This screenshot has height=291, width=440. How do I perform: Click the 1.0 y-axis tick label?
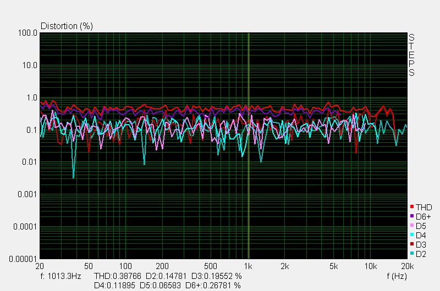pyautogui.click(x=32, y=98)
